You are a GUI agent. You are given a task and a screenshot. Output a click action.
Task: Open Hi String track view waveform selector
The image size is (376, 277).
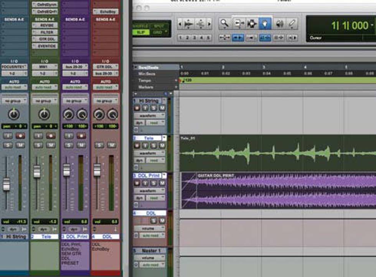coord(149,116)
